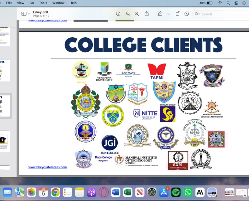Launch Opera browser from the Dock

(103, 192)
